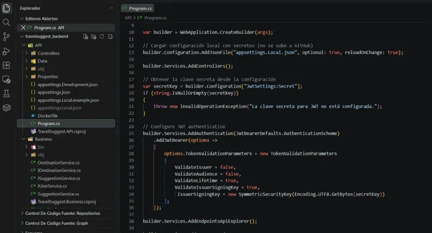Click AddEndpointsApiExplorer on line 38

pyautogui.click(x=219, y=221)
